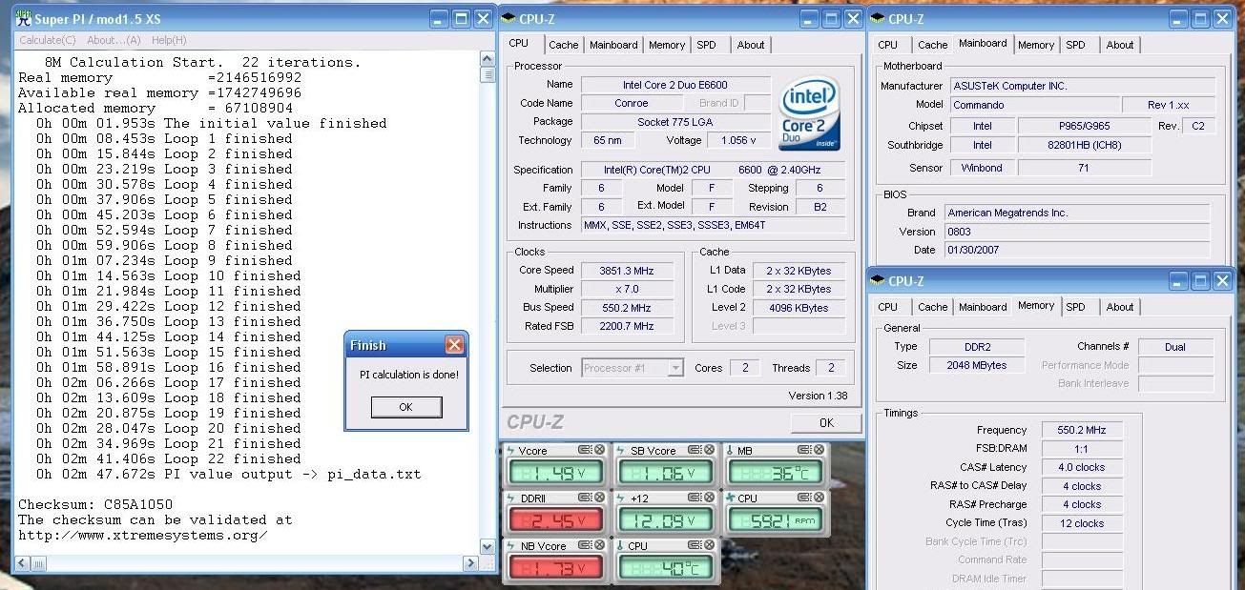The image size is (1245, 590).
Task: Click the BIOS date 01/30/2007
Action: tap(1076, 250)
